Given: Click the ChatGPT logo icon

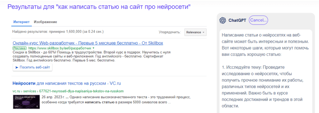Looking at the screenshot, I should (x=223, y=20).
